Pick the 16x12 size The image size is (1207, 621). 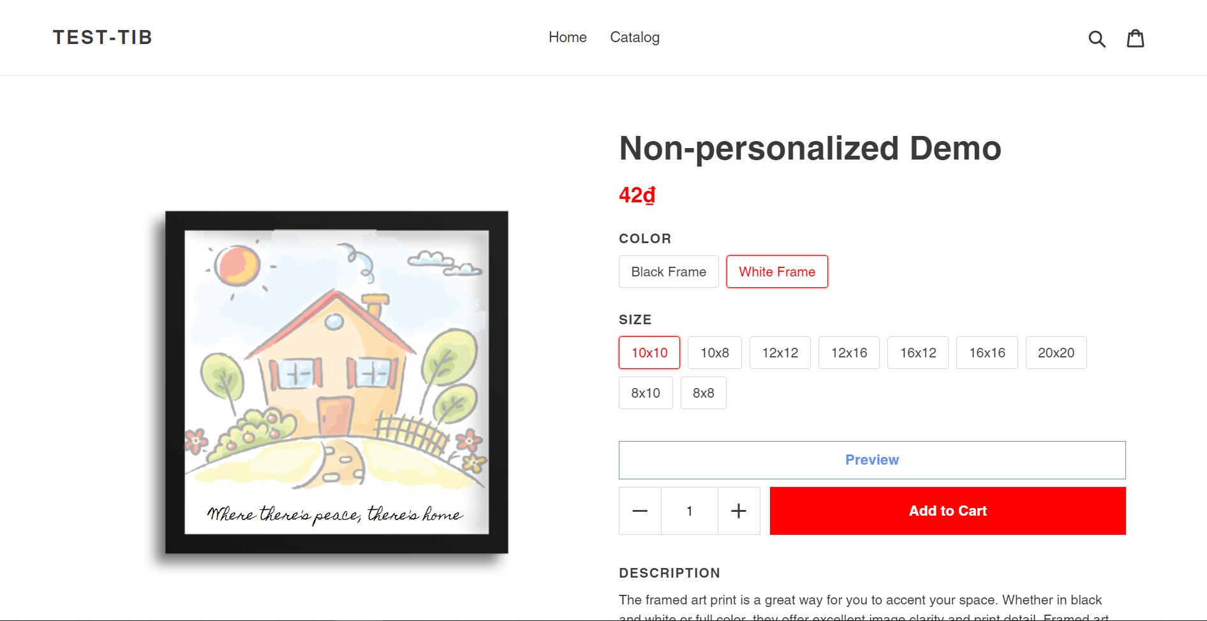[918, 353]
